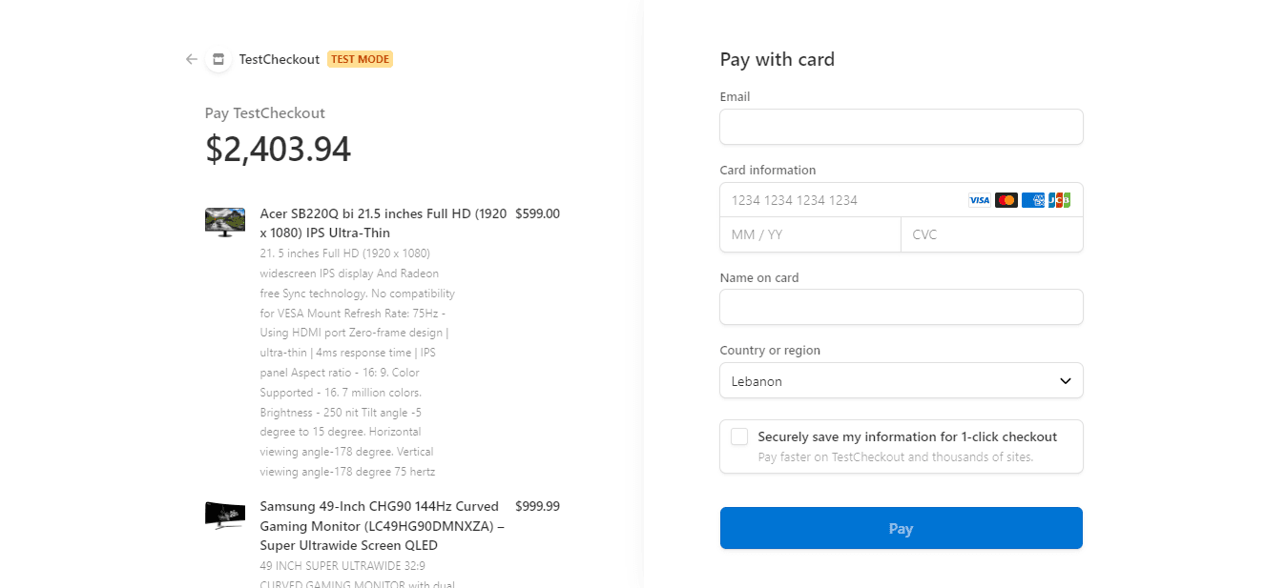Focus the Email input field
Viewport: 1286px width, 588px height.
coord(902,127)
